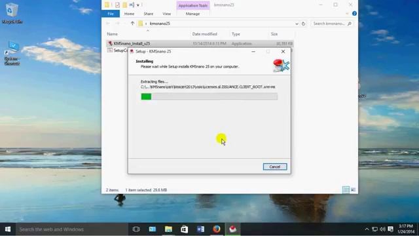Switch to details view layout
Screen dimensions: 419x236
coord(346,189)
